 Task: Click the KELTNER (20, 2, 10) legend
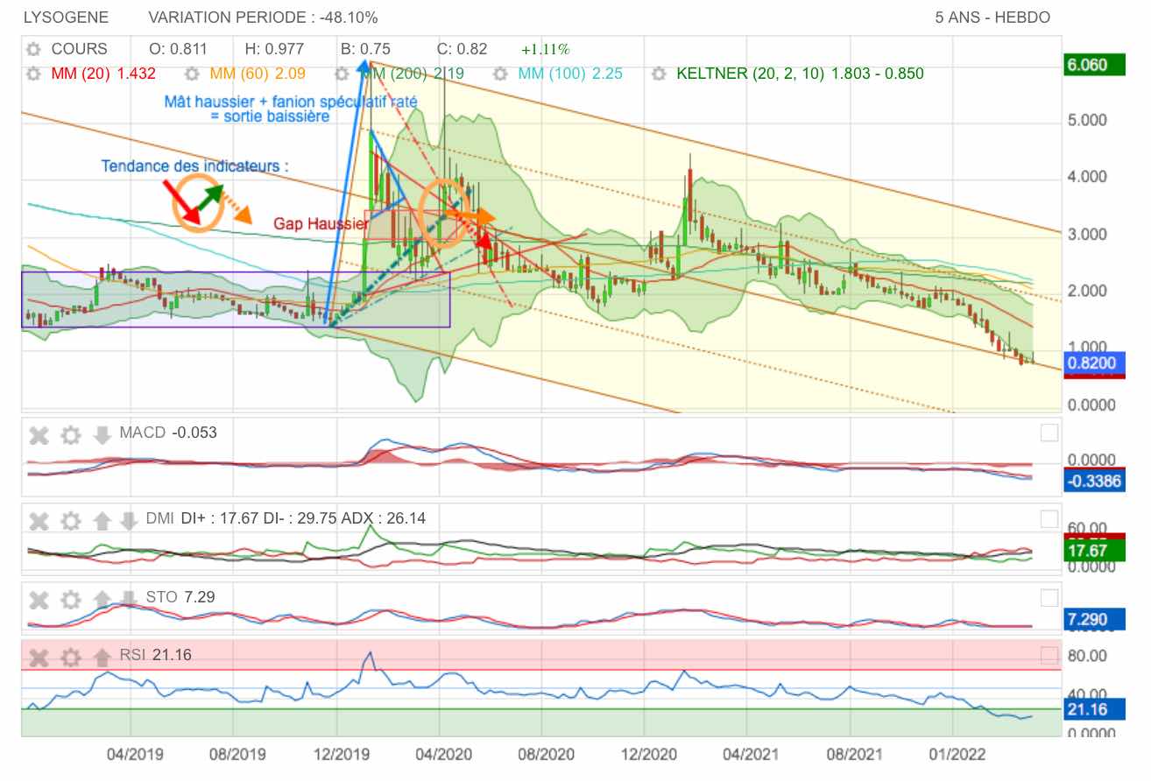coord(800,74)
